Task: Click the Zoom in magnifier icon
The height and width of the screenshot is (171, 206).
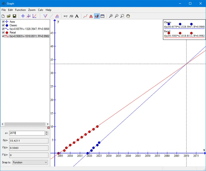Action: coord(111,16)
